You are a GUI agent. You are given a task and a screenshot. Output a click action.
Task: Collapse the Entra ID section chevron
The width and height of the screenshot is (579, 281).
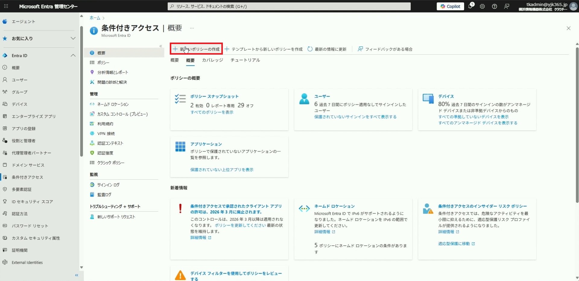[x=73, y=56]
